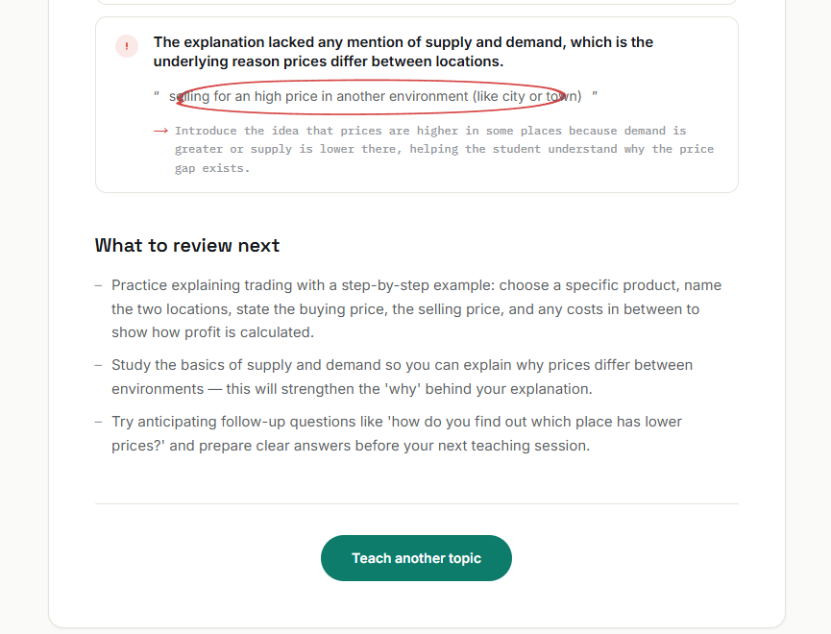The width and height of the screenshot is (831, 634).
Task: Click the study supply and demand bullet
Action: pyautogui.click(x=402, y=377)
